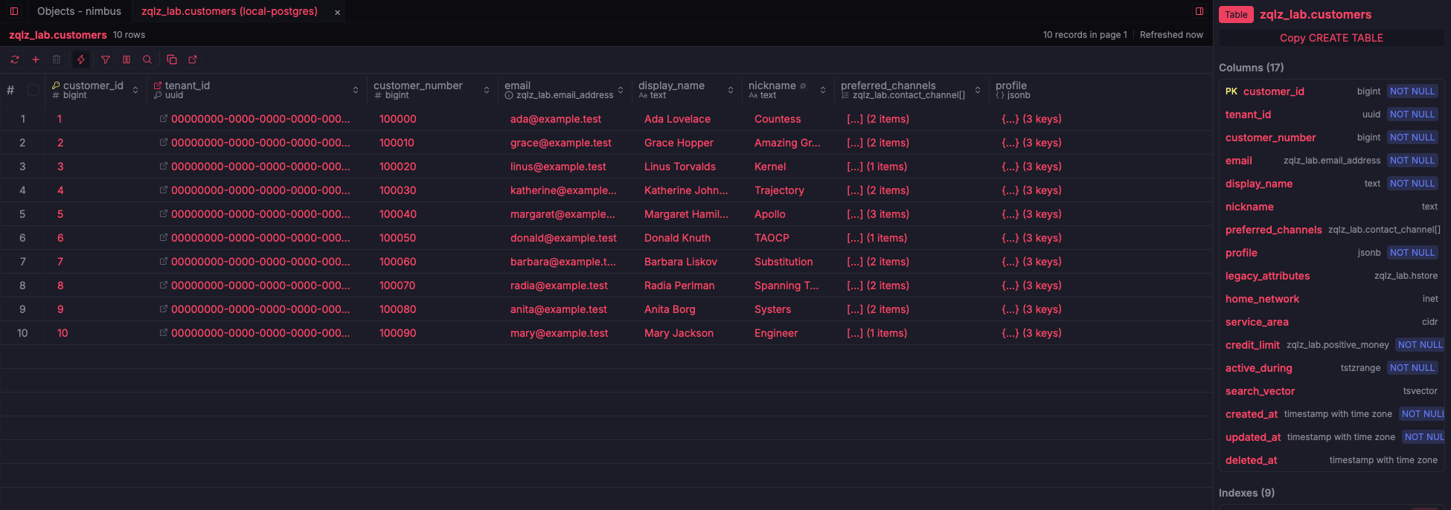
Task: Click the delete row trash icon
Action: (x=57, y=59)
